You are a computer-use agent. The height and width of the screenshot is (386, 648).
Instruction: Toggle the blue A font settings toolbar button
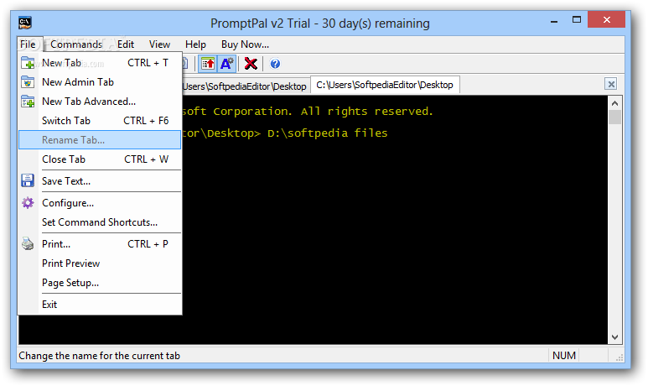[227, 64]
